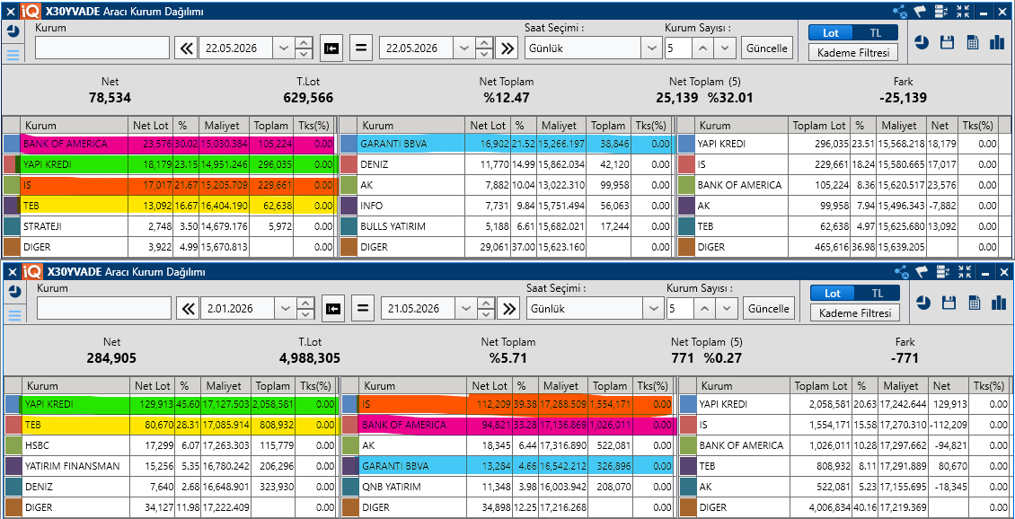Open the calculator icon in top window

point(972,43)
